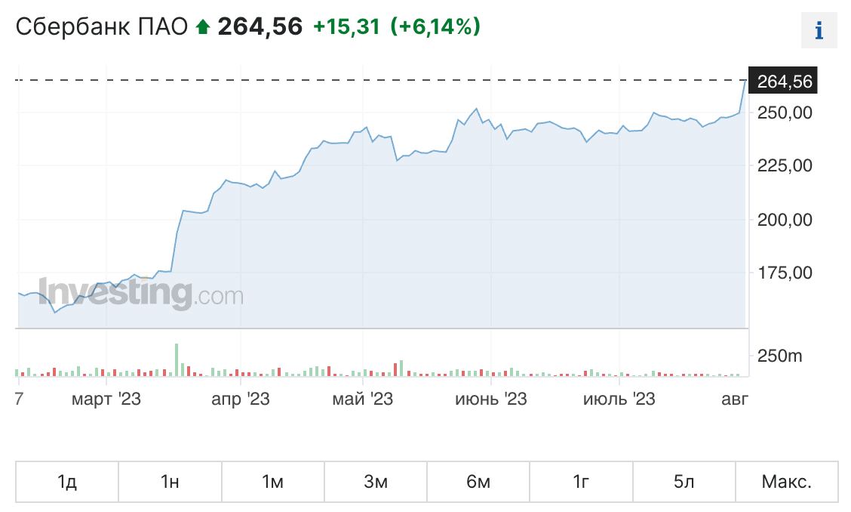Click the green up-arrow price indicator
The image size is (851, 512).
202,27
